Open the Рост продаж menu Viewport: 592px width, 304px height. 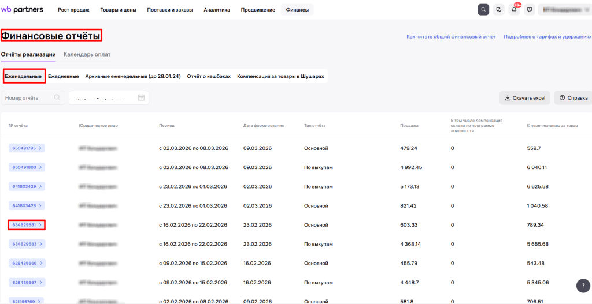pos(73,10)
